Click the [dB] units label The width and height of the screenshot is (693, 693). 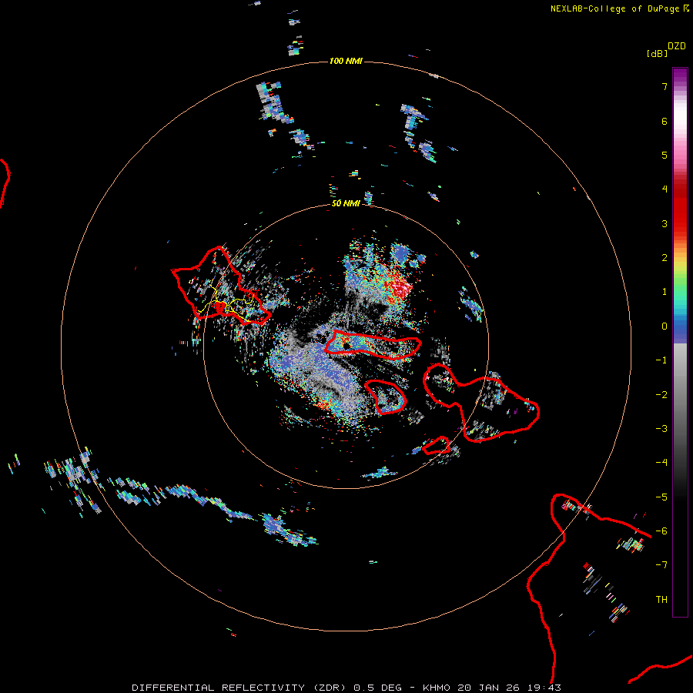(x=657, y=53)
